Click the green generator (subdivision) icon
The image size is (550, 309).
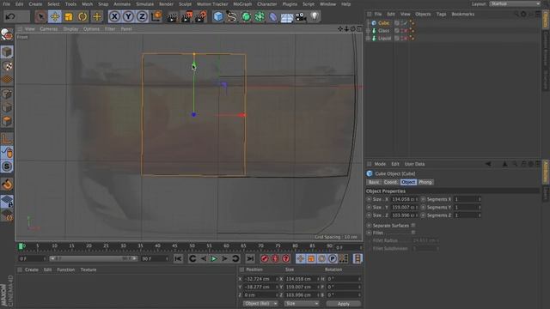[x=246, y=16]
